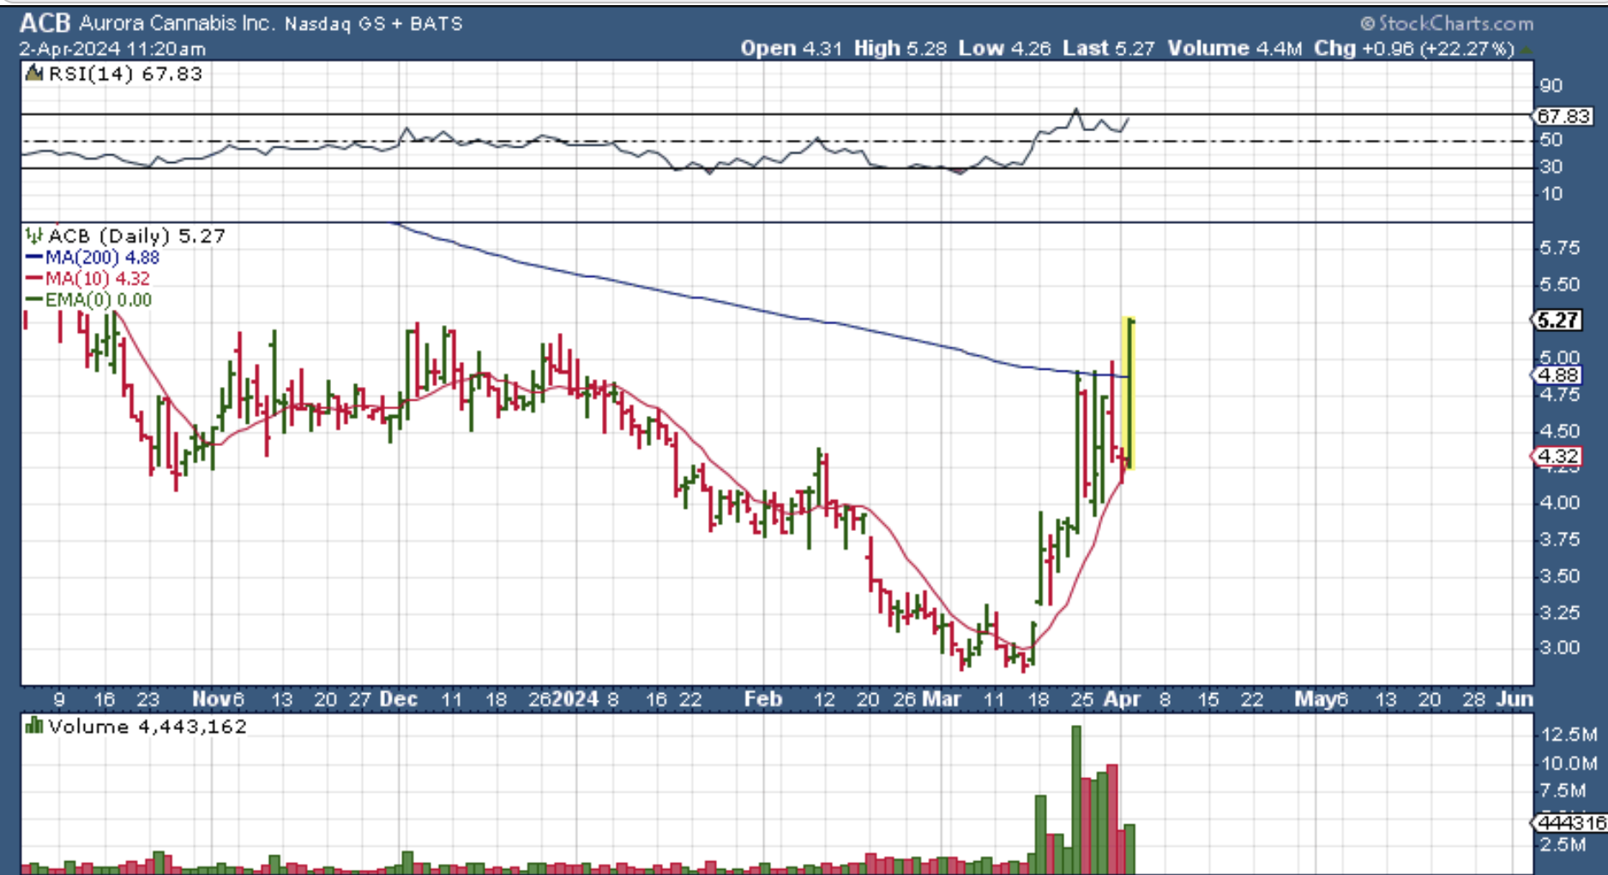The image size is (1608, 875).
Task: Click the Feb label on the date axis
Action: coord(763,699)
